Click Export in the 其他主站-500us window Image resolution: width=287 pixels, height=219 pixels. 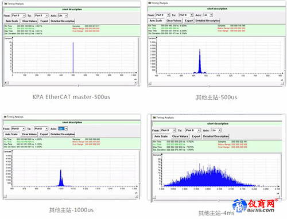(189, 21)
